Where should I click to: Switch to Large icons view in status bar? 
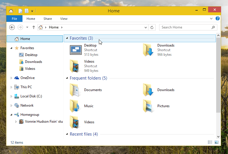pos(216,142)
